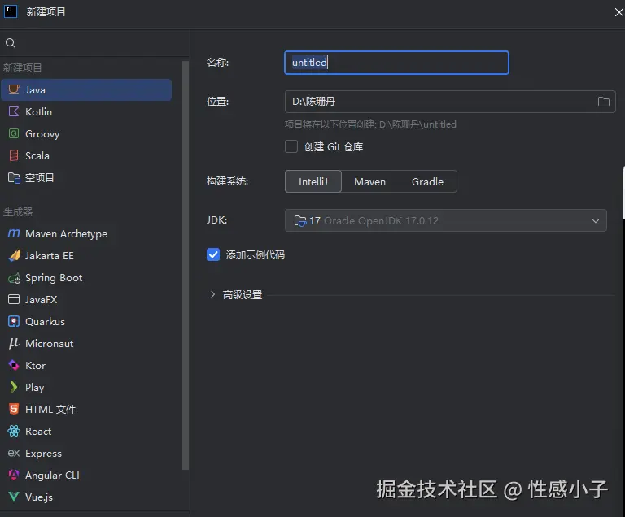Select Groovy in the project list
The image size is (625, 517).
tap(86, 133)
